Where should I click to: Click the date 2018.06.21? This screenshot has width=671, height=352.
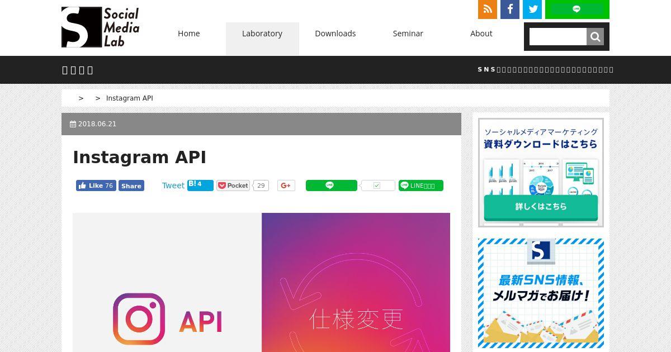[97, 124]
